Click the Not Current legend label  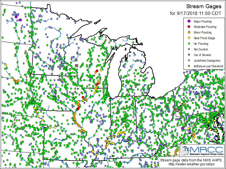click(201, 49)
